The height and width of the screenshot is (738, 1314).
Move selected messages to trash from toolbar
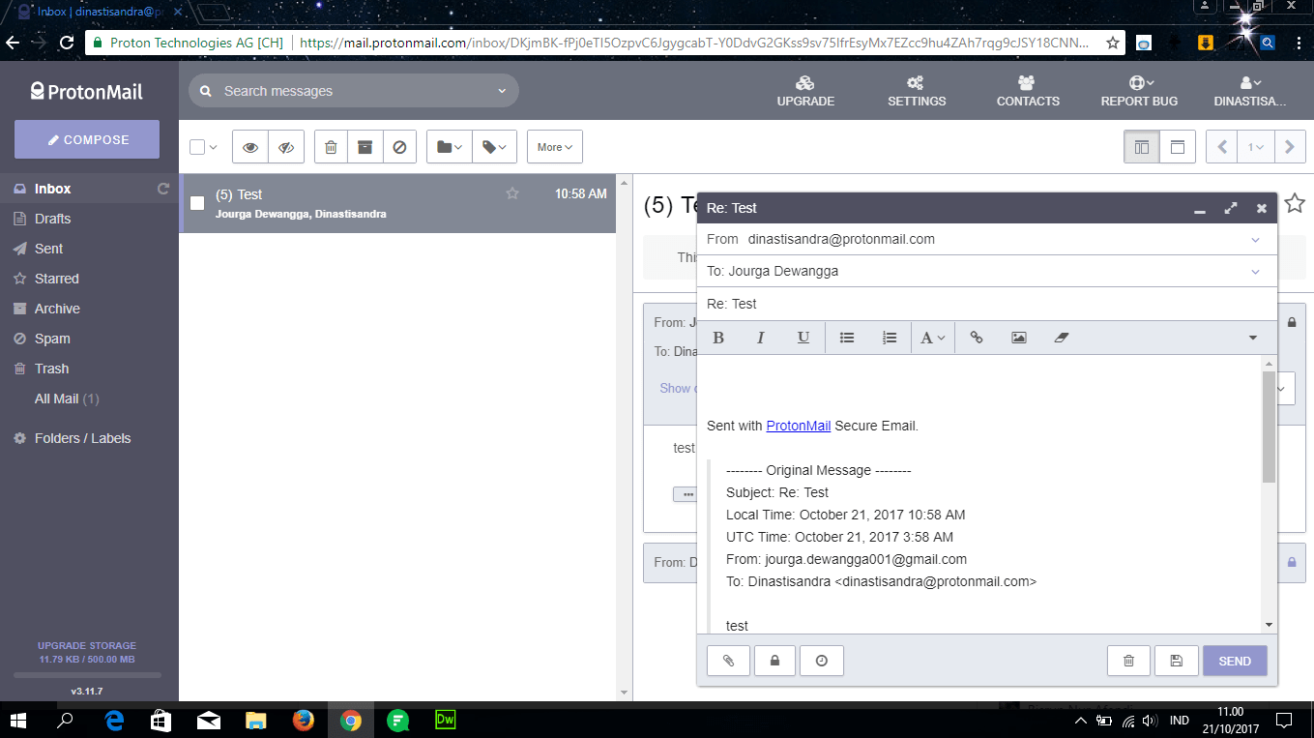[x=331, y=147]
